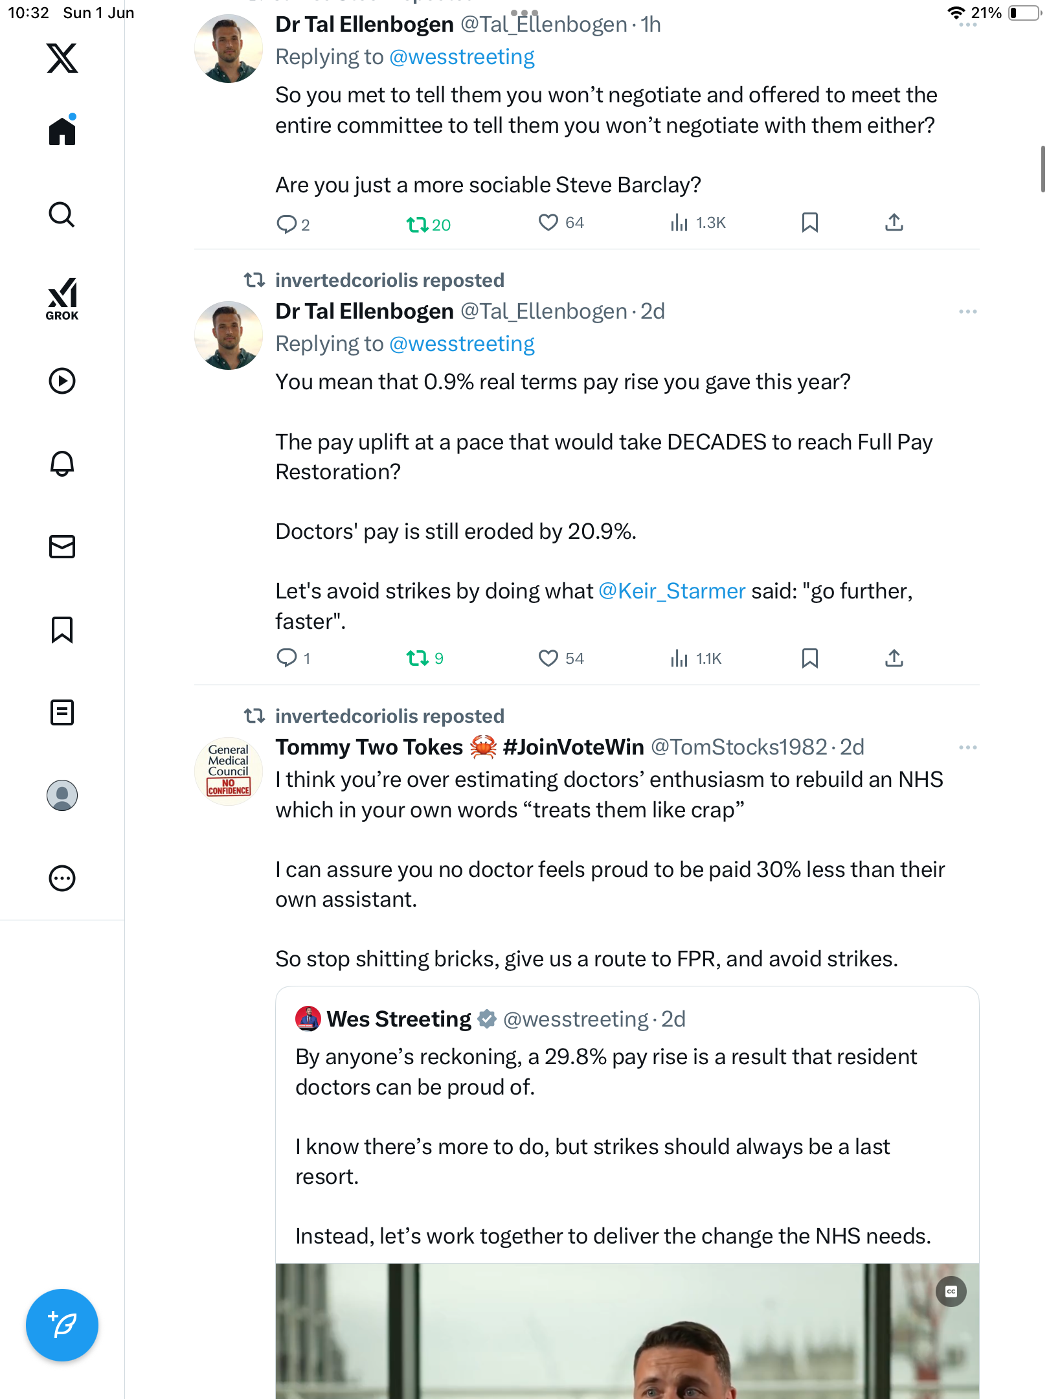Open the video play tab icon
Screen dimensions: 1049x1399
[62, 381]
